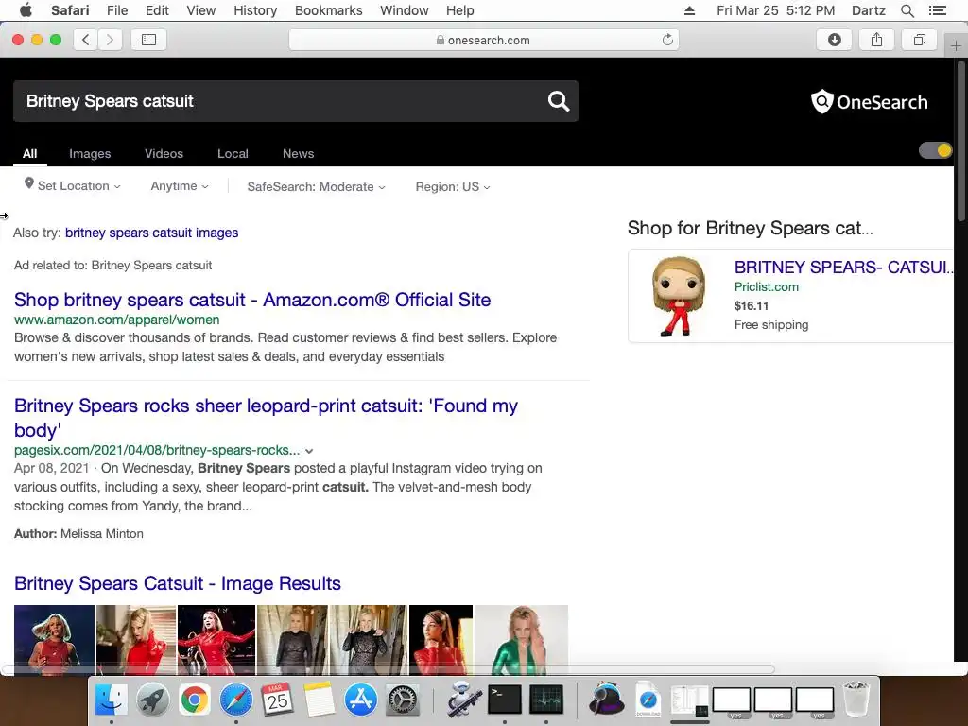Show all tabs overview
Viewport: 968px width, 726px height.
pos(919,40)
